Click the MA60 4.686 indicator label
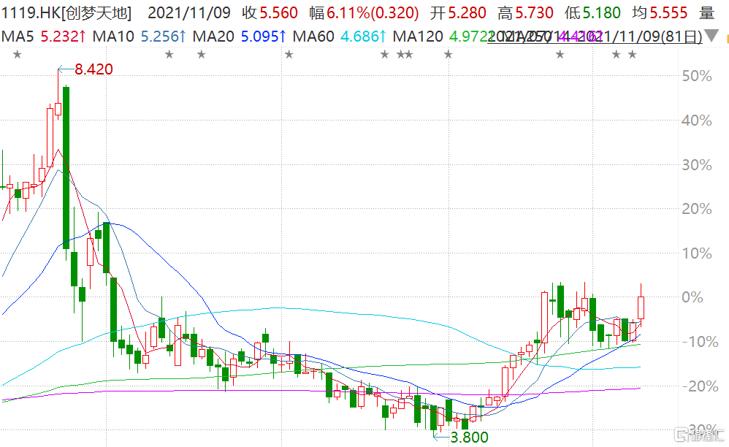Image resolution: width=729 pixels, height=447 pixels. [x=340, y=36]
